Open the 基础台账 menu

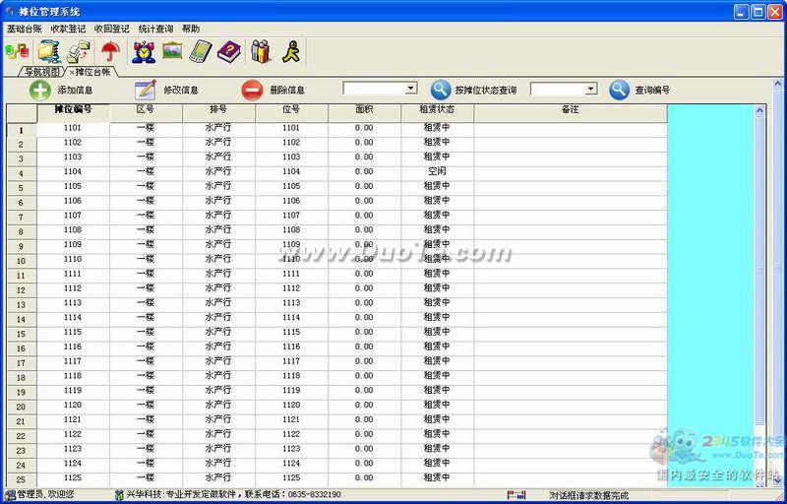point(24,30)
